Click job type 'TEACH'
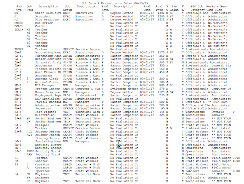This screenshot has height=184, width=244. click(19, 30)
